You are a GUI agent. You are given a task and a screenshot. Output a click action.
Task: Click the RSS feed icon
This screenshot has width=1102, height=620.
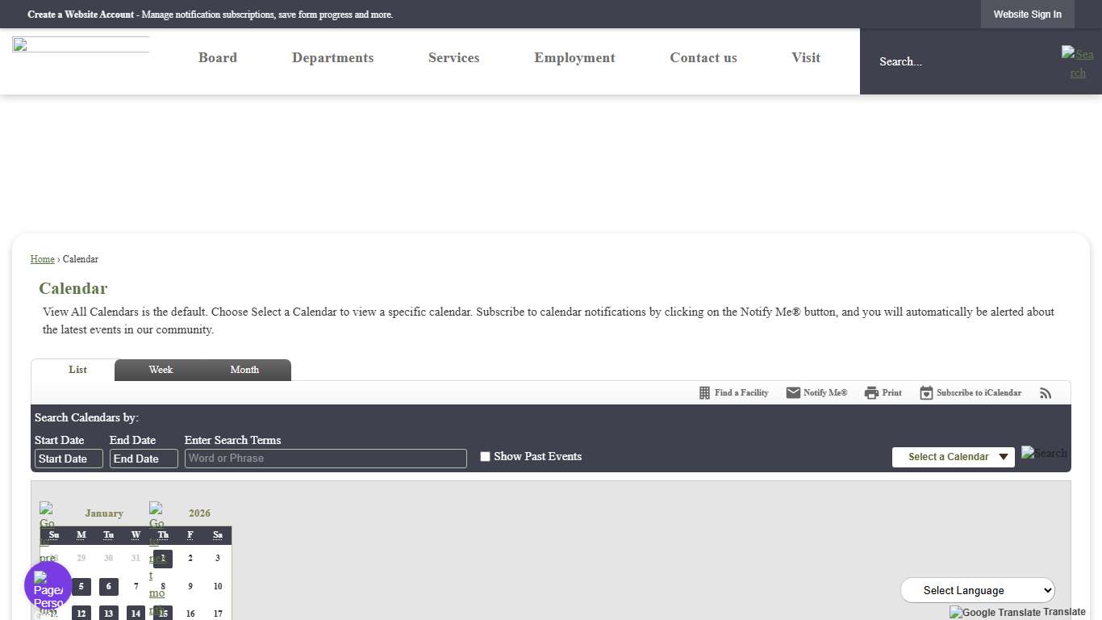[1046, 393]
